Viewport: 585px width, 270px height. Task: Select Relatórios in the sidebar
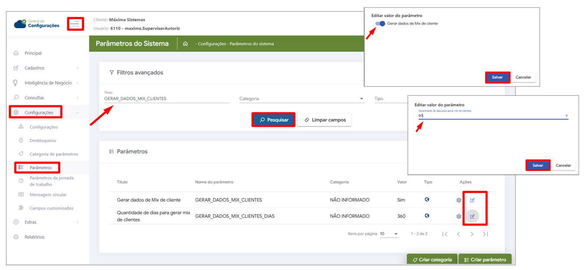click(x=34, y=237)
